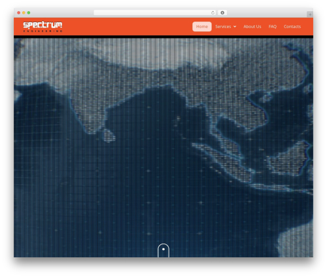The image size is (327, 277).
Task: Open the Contacts page
Action: pos(292,26)
